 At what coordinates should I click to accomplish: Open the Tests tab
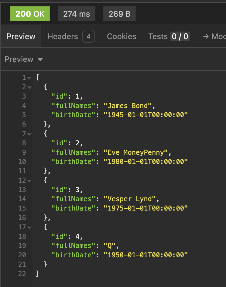point(158,37)
